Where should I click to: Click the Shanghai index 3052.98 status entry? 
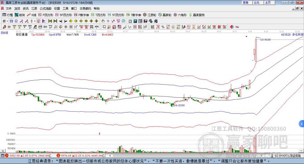tap(28, 156)
